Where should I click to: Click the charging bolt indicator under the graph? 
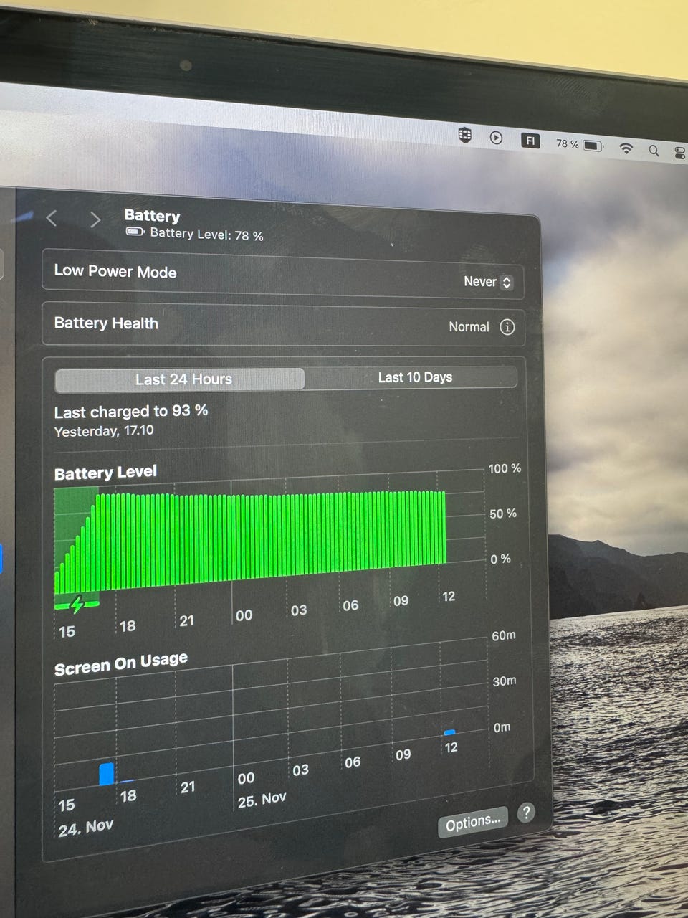(x=77, y=604)
